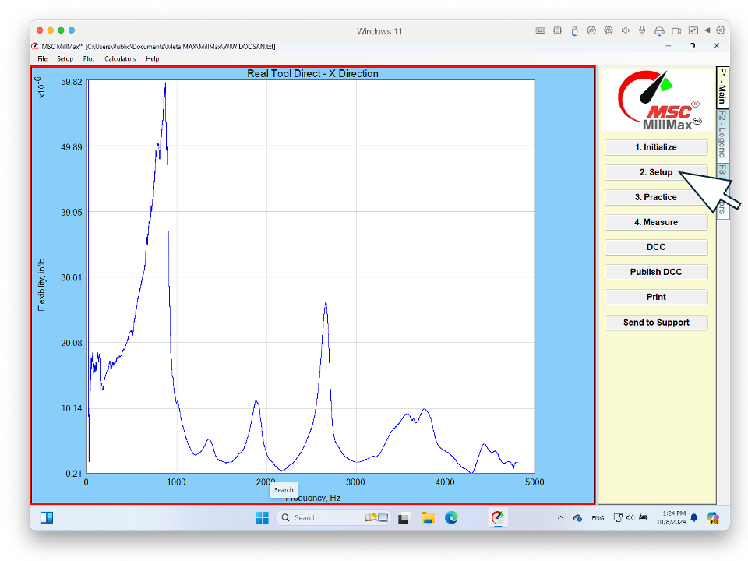The image size is (748, 561).
Task: Click the MillMax title bar icon
Action: (35, 46)
